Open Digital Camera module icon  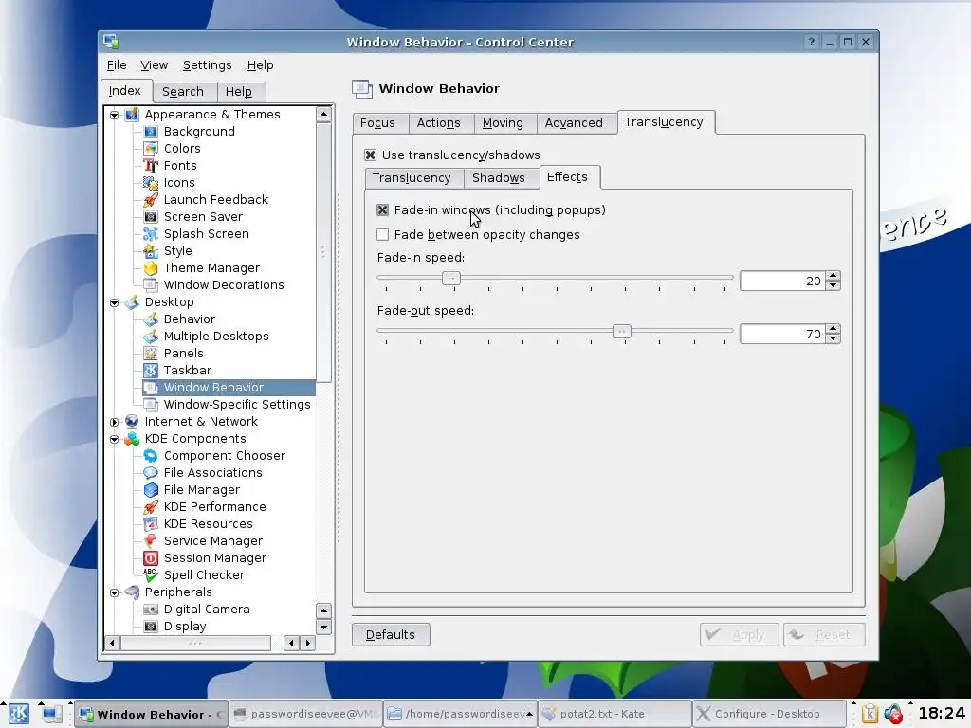pos(151,610)
